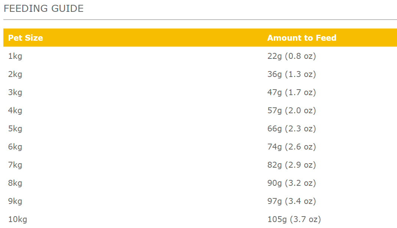The height and width of the screenshot is (228, 397).
Task: Click the 36g (1.3 oz) value
Action: 291,74
